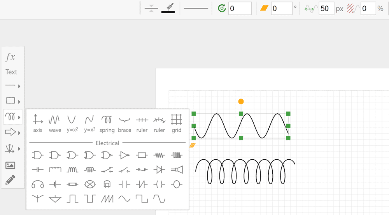
Task: Add the ground triangle symbol
Action: coord(55,199)
